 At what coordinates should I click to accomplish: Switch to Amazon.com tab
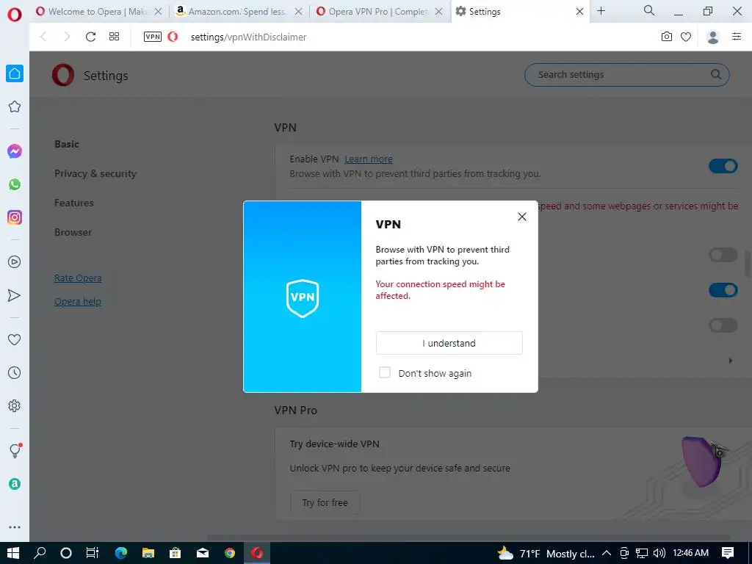[239, 12]
